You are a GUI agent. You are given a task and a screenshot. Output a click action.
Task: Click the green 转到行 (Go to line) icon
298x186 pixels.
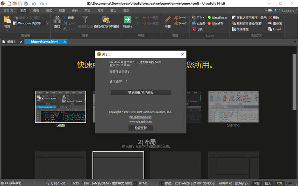click(x=127, y=20)
